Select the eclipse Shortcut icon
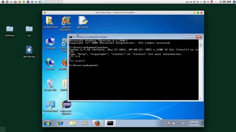 [66, 107]
